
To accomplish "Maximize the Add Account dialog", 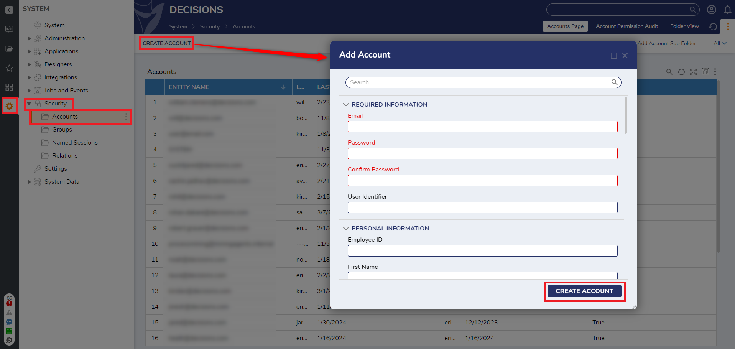I will pyautogui.click(x=613, y=56).
